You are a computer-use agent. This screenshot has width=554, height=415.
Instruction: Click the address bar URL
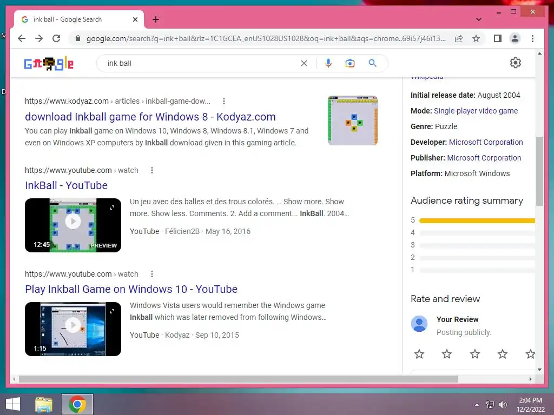pos(266,38)
